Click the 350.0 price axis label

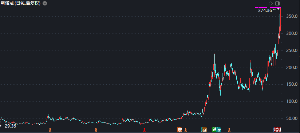coord(292,17)
